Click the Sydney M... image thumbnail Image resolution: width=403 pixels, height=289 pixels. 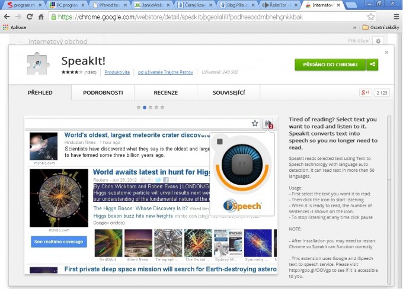pos(228,243)
